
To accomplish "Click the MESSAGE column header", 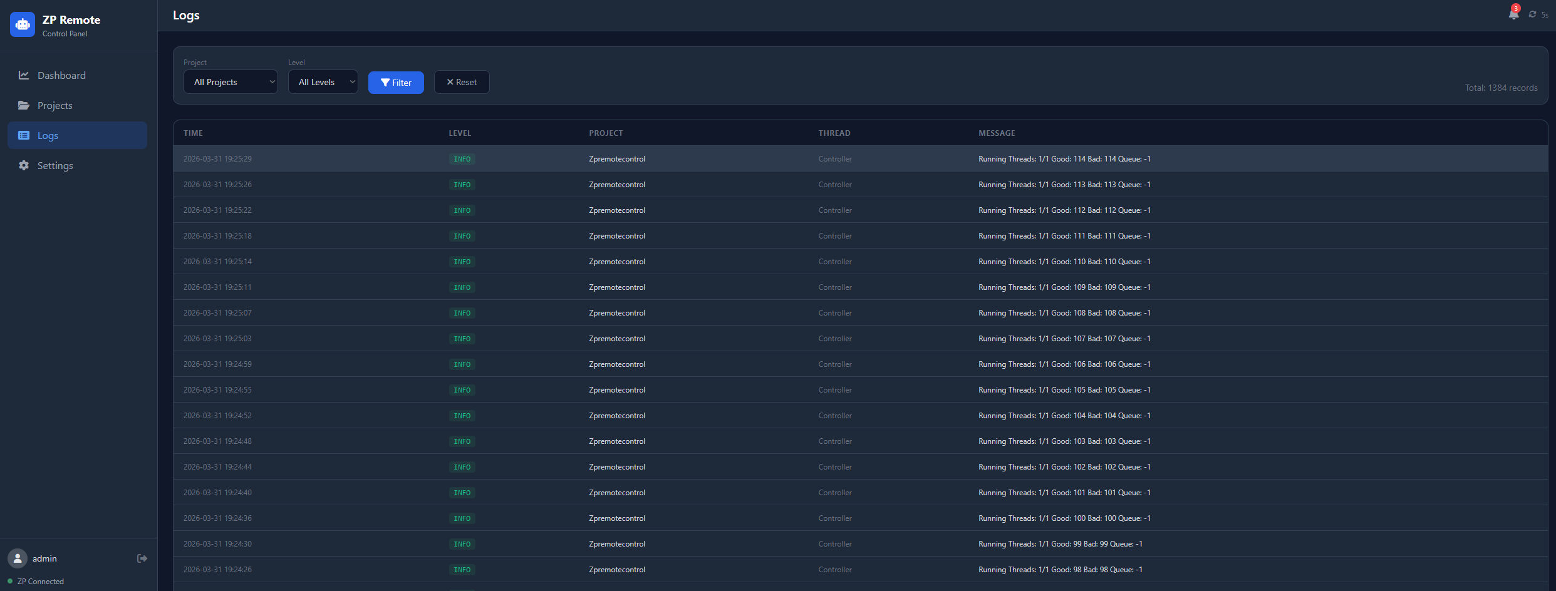I will (997, 133).
